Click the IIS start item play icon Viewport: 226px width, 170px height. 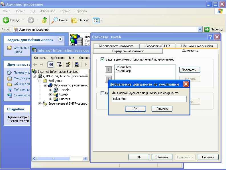[x=86, y=64]
